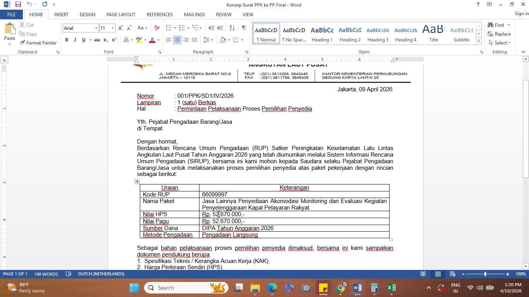Click the zoom slider handle
Image resolution: width=529 pixels, height=297 pixels.
pos(485,274)
